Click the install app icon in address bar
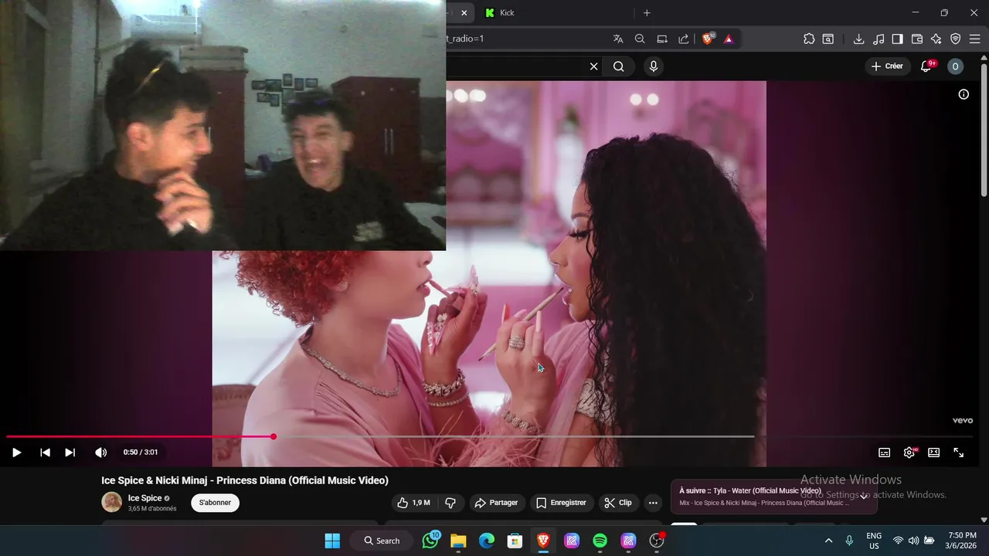 click(662, 39)
